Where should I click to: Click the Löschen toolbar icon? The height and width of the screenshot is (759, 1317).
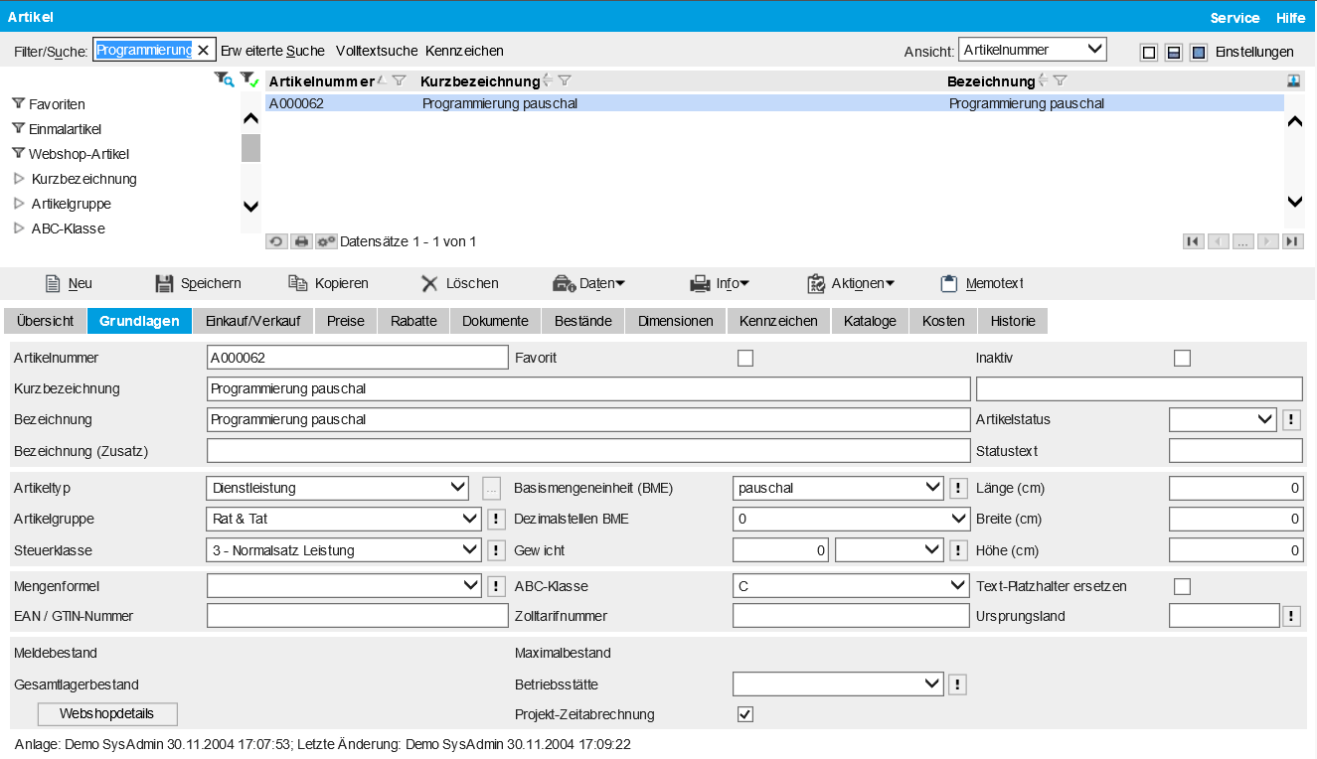[x=429, y=283]
